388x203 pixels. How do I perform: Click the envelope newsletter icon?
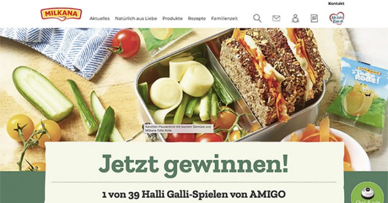click(276, 18)
